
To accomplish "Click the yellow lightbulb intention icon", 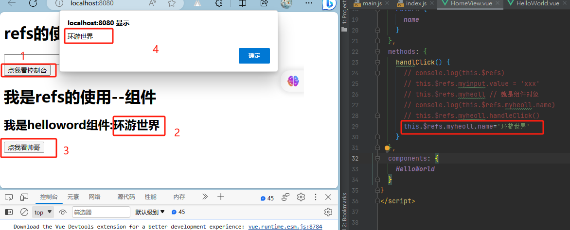I will click(388, 148).
